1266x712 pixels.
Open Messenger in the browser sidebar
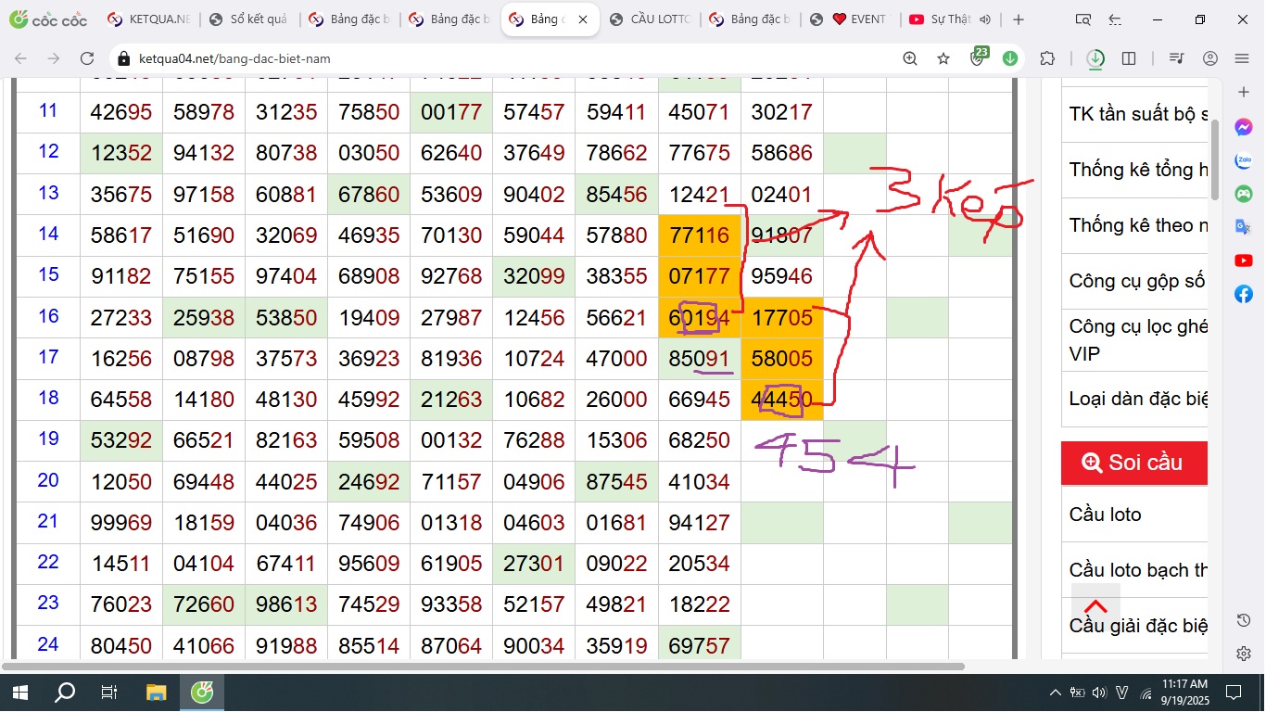[1244, 128]
